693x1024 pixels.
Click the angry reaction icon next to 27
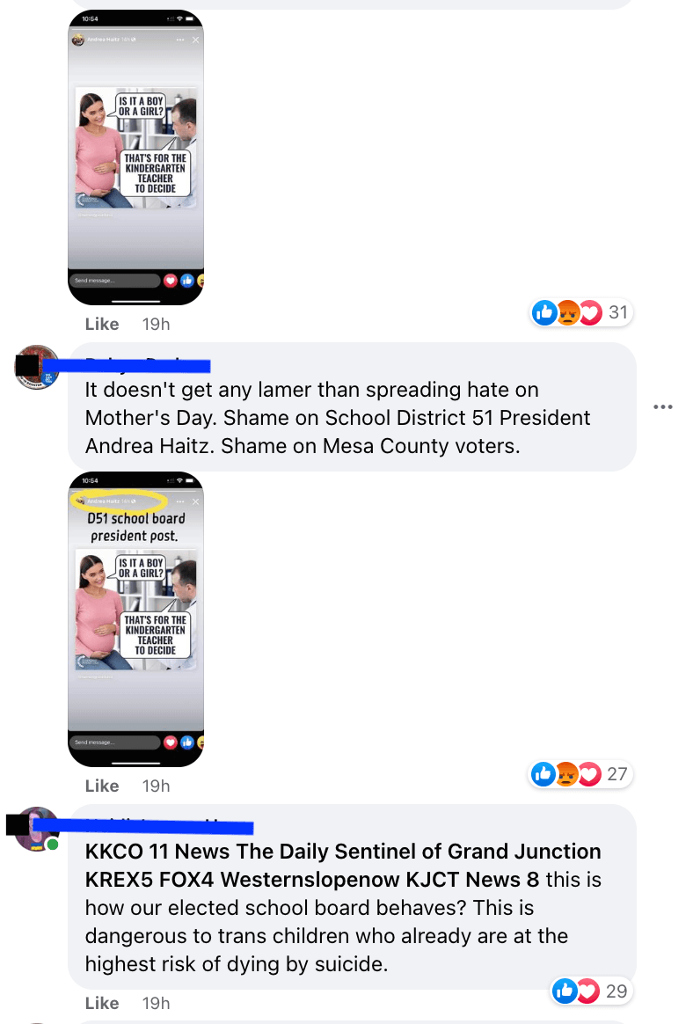pos(566,774)
